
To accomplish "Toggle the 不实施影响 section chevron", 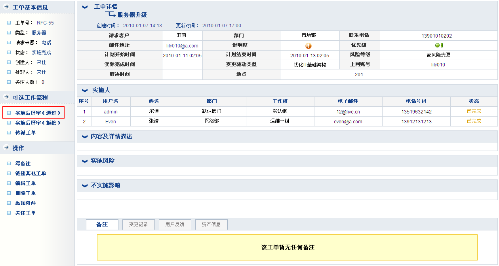I will (x=85, y=186).
